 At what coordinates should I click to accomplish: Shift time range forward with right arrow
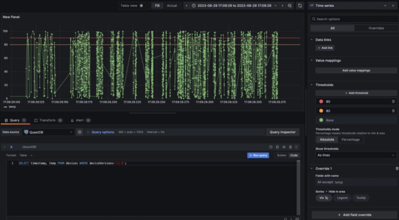point(282,5)
